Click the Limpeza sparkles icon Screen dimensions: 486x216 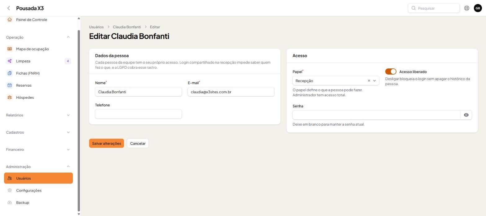[x=10, y=61]
